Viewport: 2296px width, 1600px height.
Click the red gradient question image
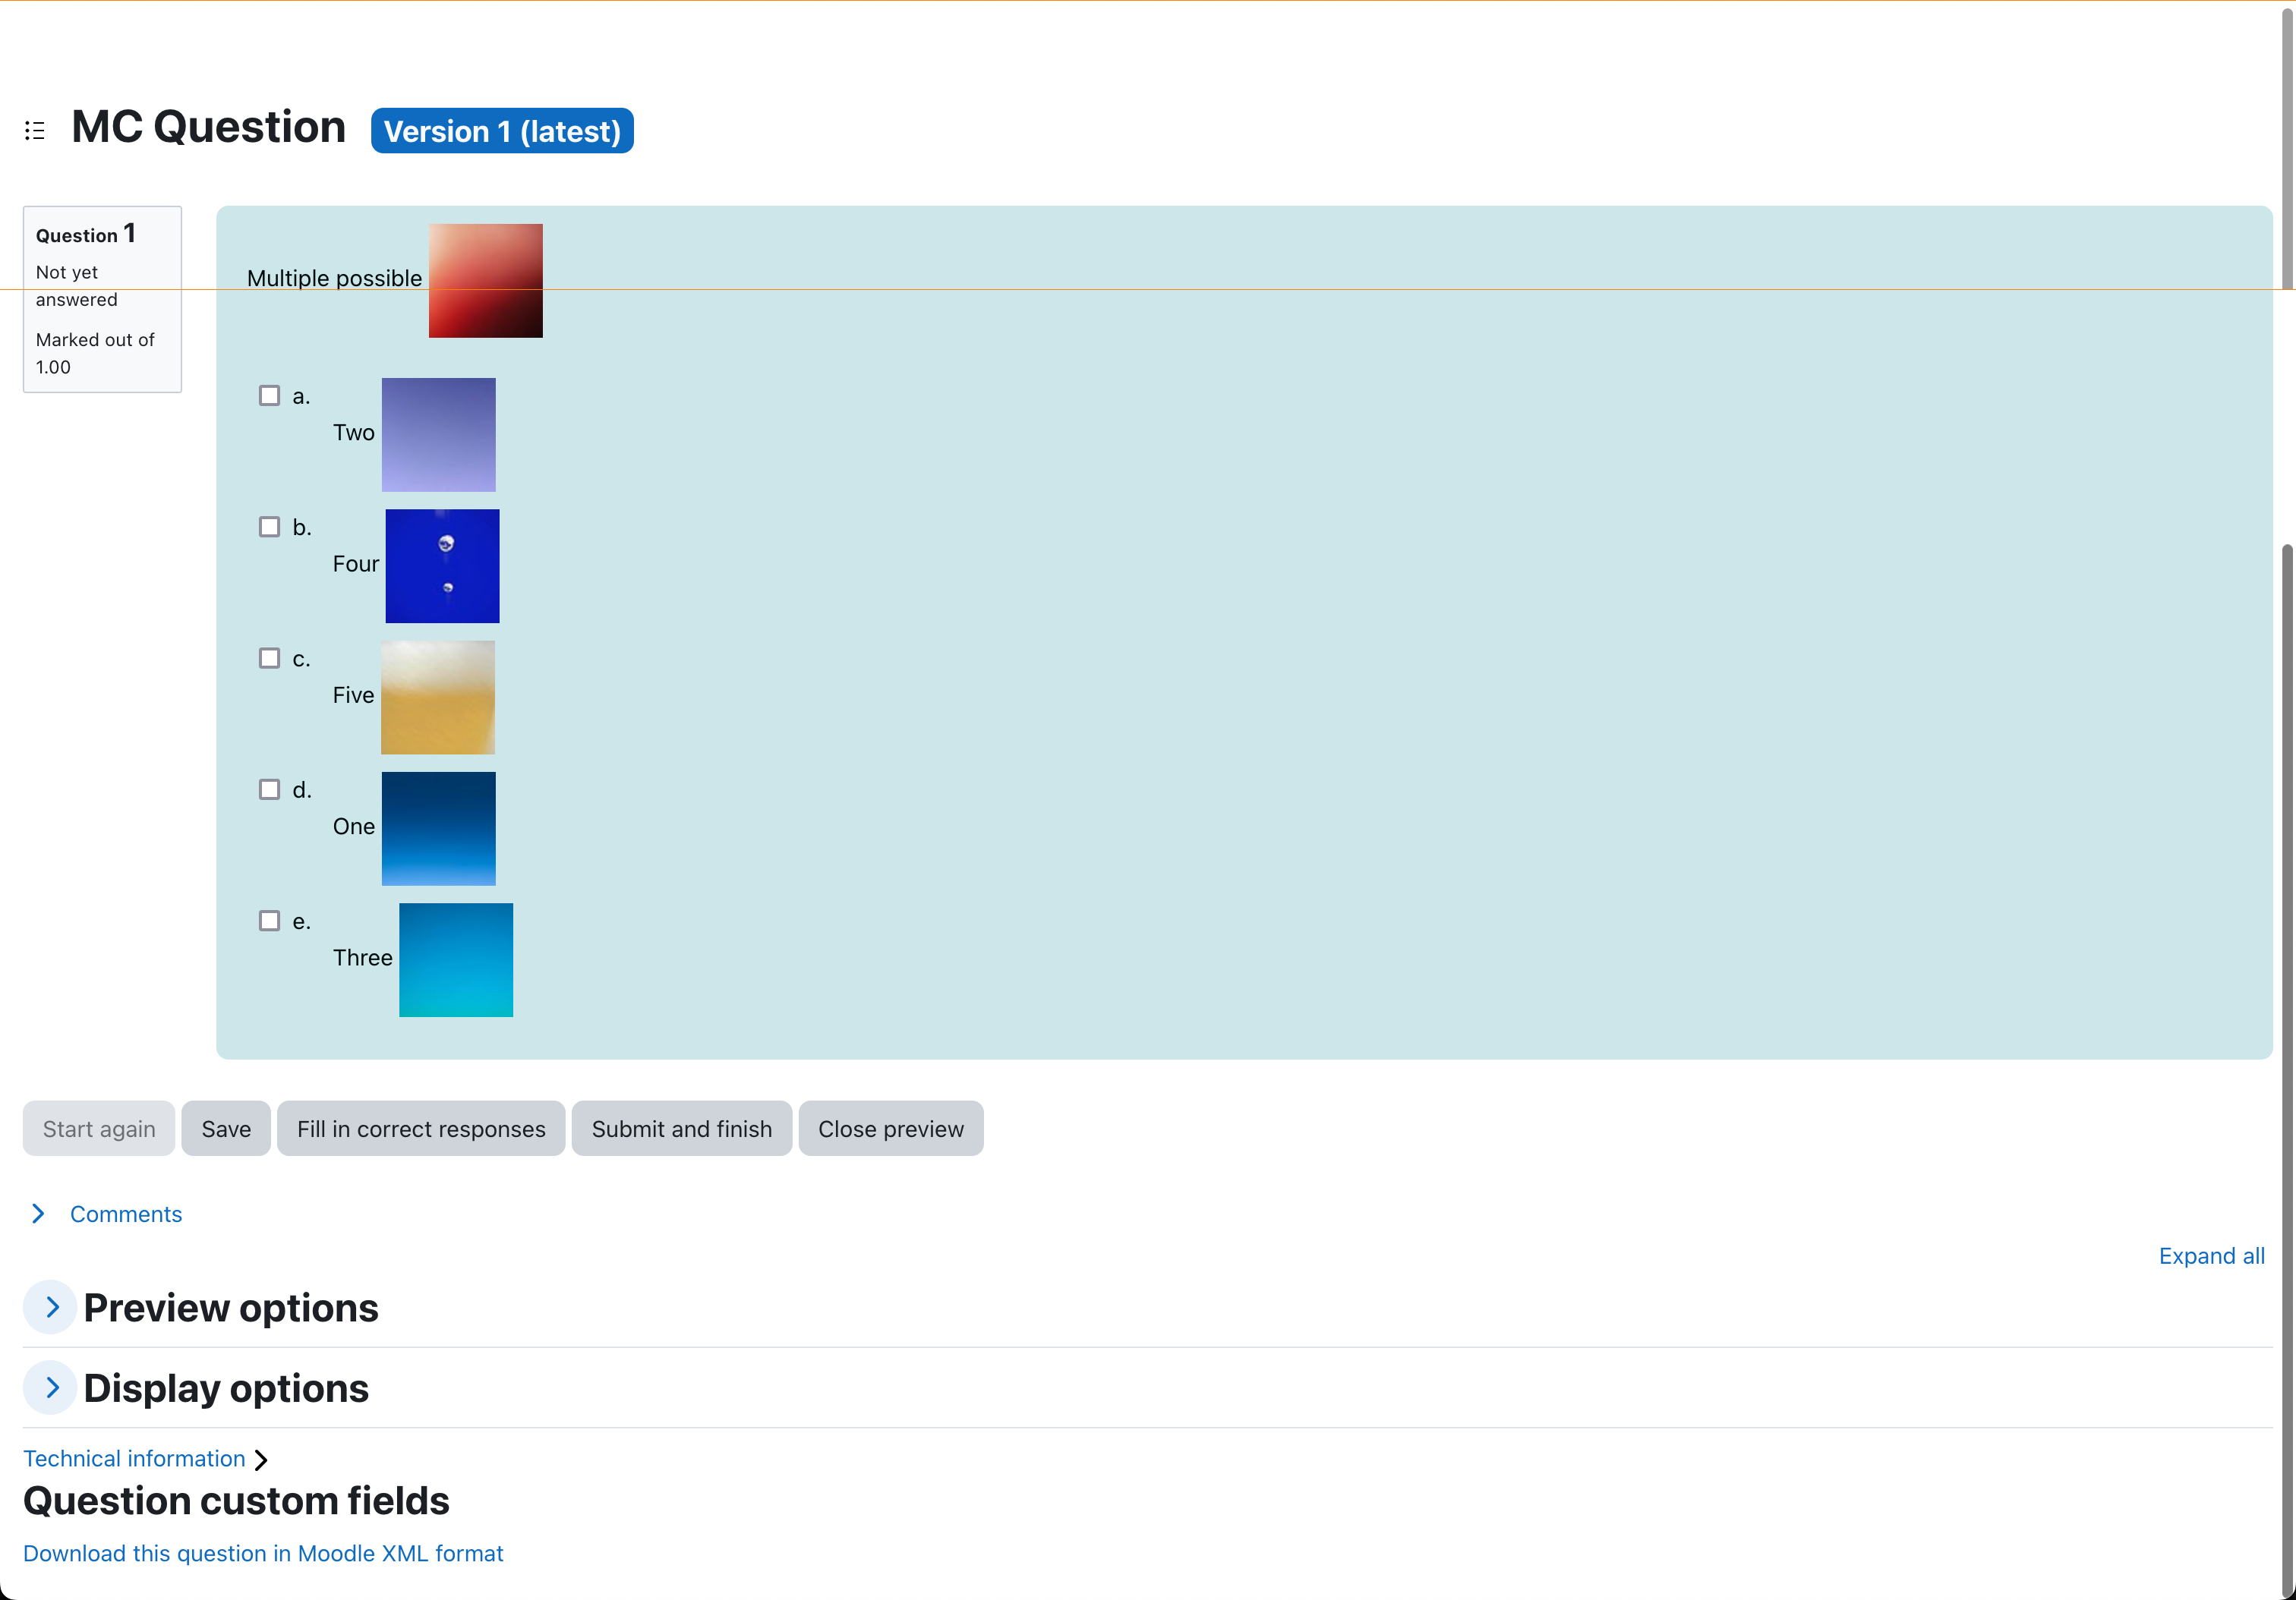[x=486, y=281]
